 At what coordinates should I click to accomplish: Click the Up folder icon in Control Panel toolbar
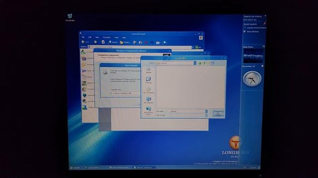click(x=103, y=42)
